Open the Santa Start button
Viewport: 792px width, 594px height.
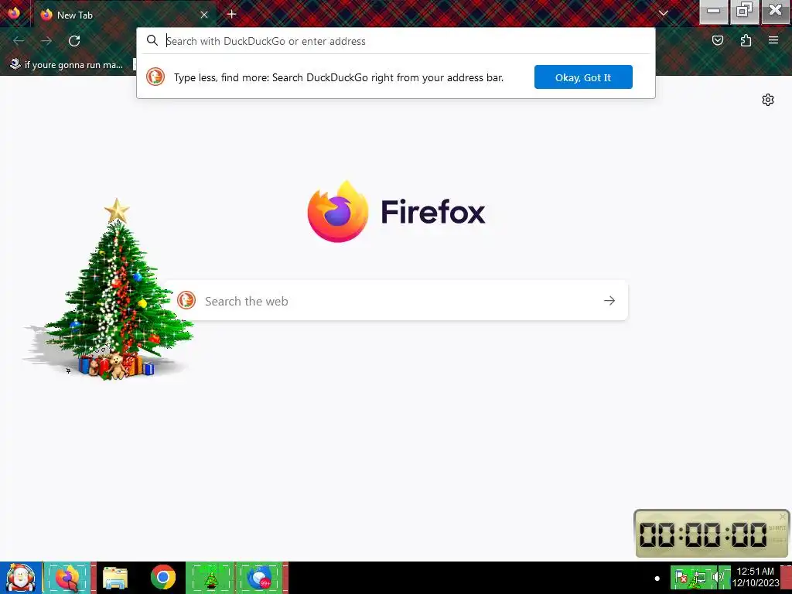pos(21,577)
